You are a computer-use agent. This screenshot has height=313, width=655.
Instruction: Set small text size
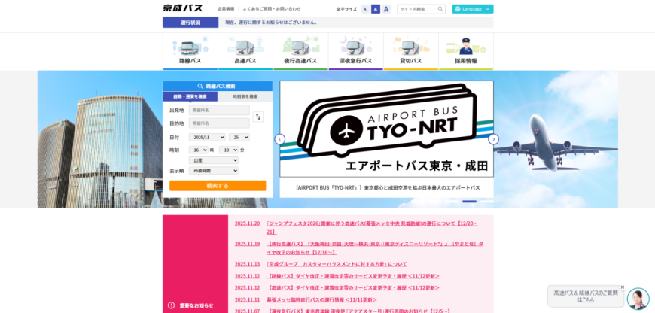pyautogui.click(x=364, y=9)
